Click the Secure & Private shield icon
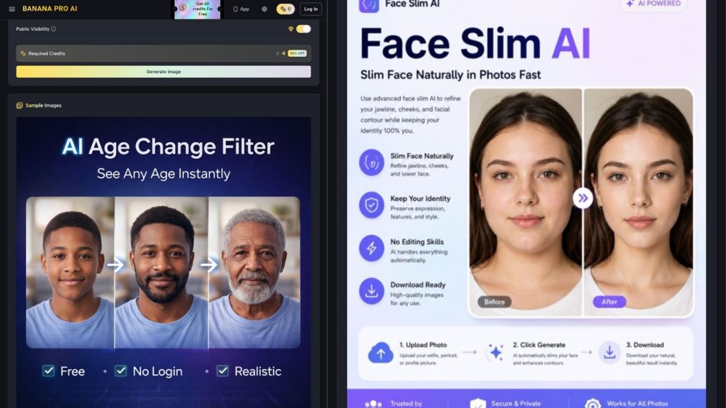Viewport: 726px width, 408px height. point(478,404)
